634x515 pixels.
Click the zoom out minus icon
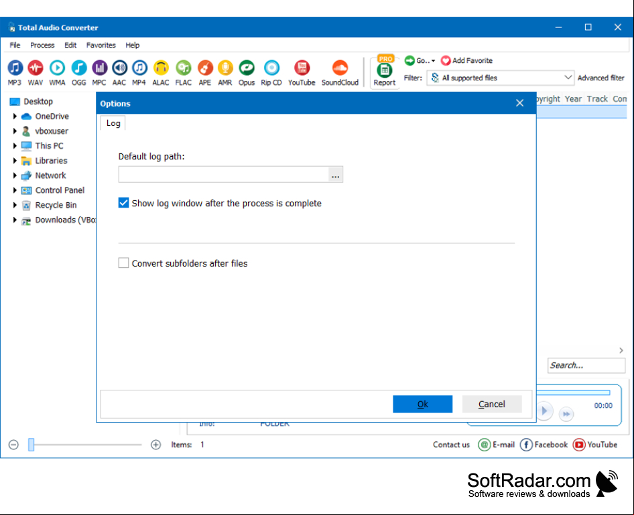(x=14, y=445)
